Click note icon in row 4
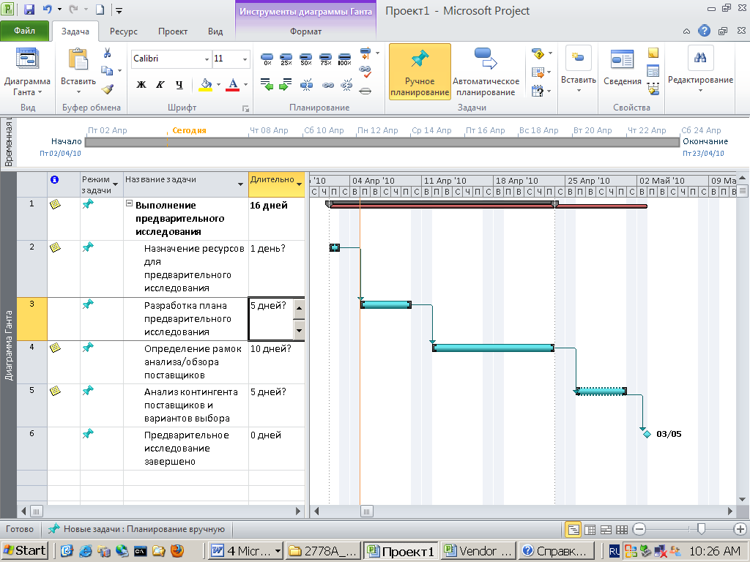750x562 pixels. (56, 348)
